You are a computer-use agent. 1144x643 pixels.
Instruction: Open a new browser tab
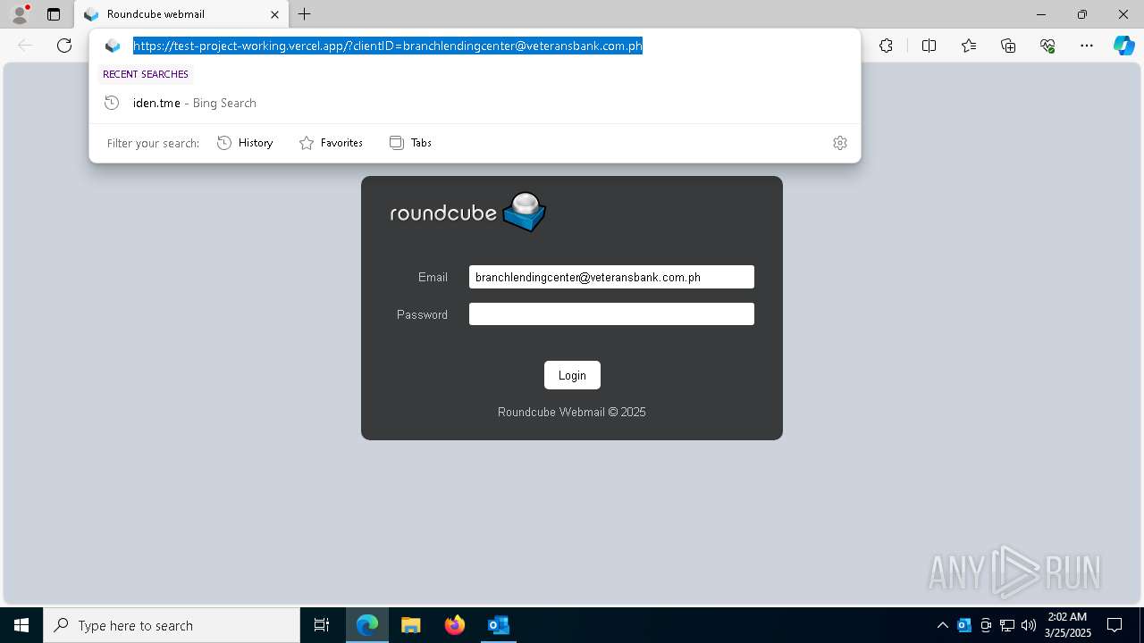click(x=305, y=14)
